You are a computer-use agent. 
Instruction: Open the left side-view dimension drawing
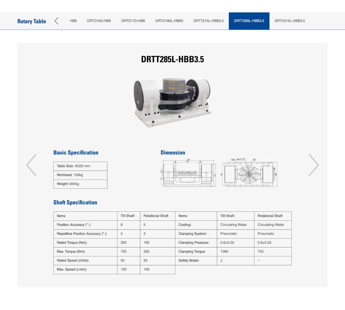click(x=188, y=173)
